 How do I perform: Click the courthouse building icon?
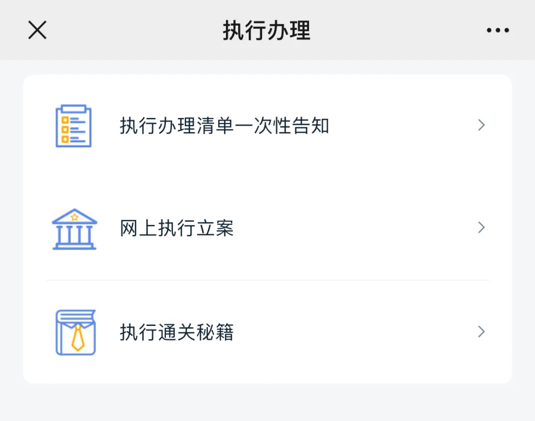click(74, 229)
